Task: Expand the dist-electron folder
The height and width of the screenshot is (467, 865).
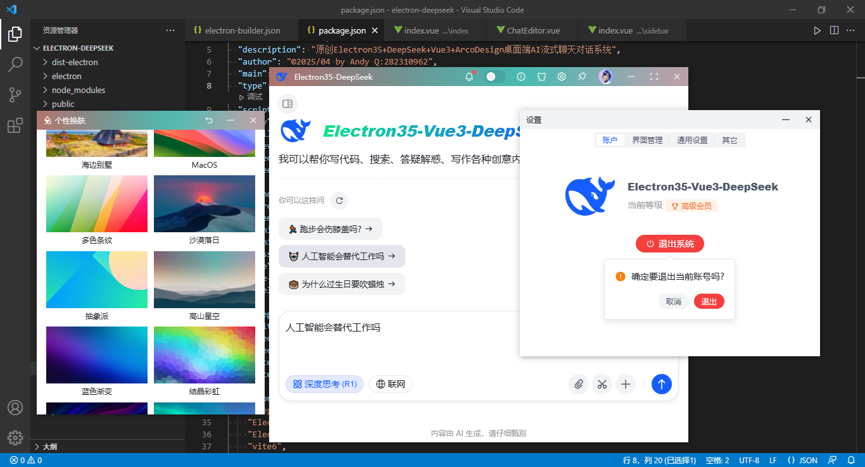Action: pyautogui.click(x=75, y=62)
